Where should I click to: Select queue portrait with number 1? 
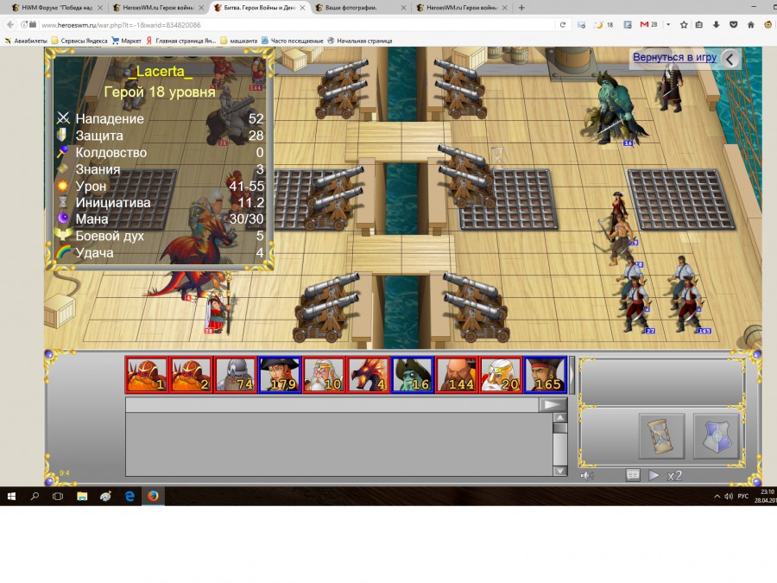coord(147,375)
